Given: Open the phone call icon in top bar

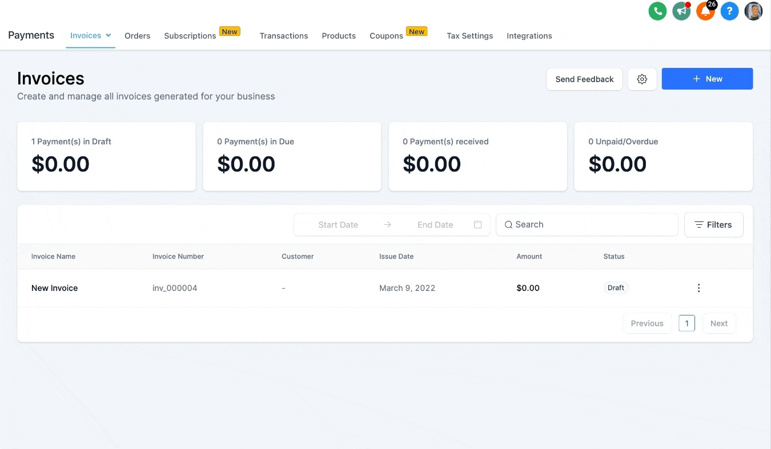Looking at the screenshot, I should click(657, 11).
